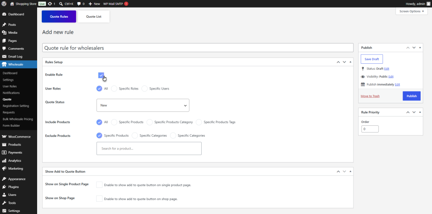Screen dimensions: 432x214
Task: Click the Appearance brush icon
Action: coord(4,179)
